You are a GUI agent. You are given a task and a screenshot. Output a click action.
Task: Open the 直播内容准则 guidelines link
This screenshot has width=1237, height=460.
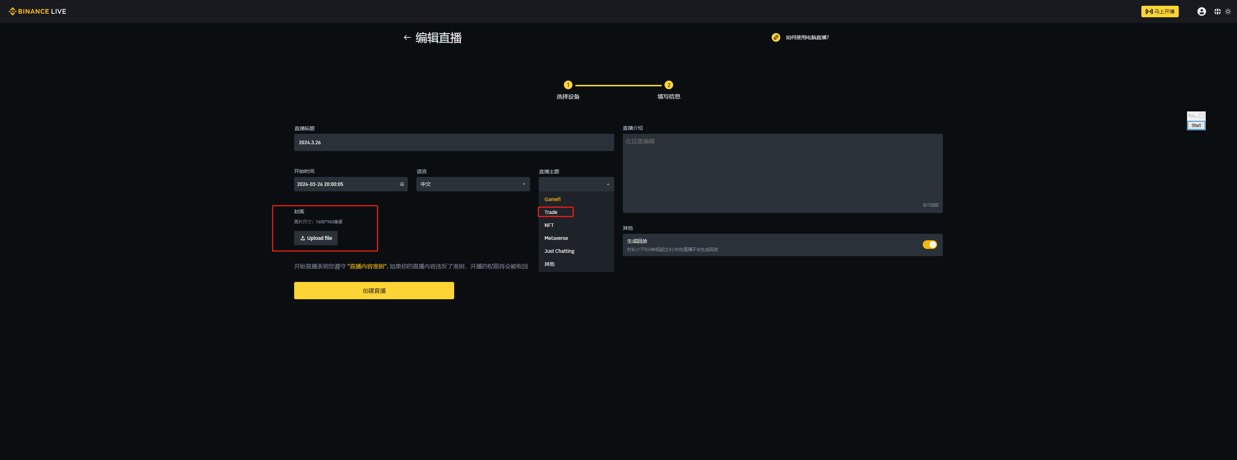[x=367, y=267]
